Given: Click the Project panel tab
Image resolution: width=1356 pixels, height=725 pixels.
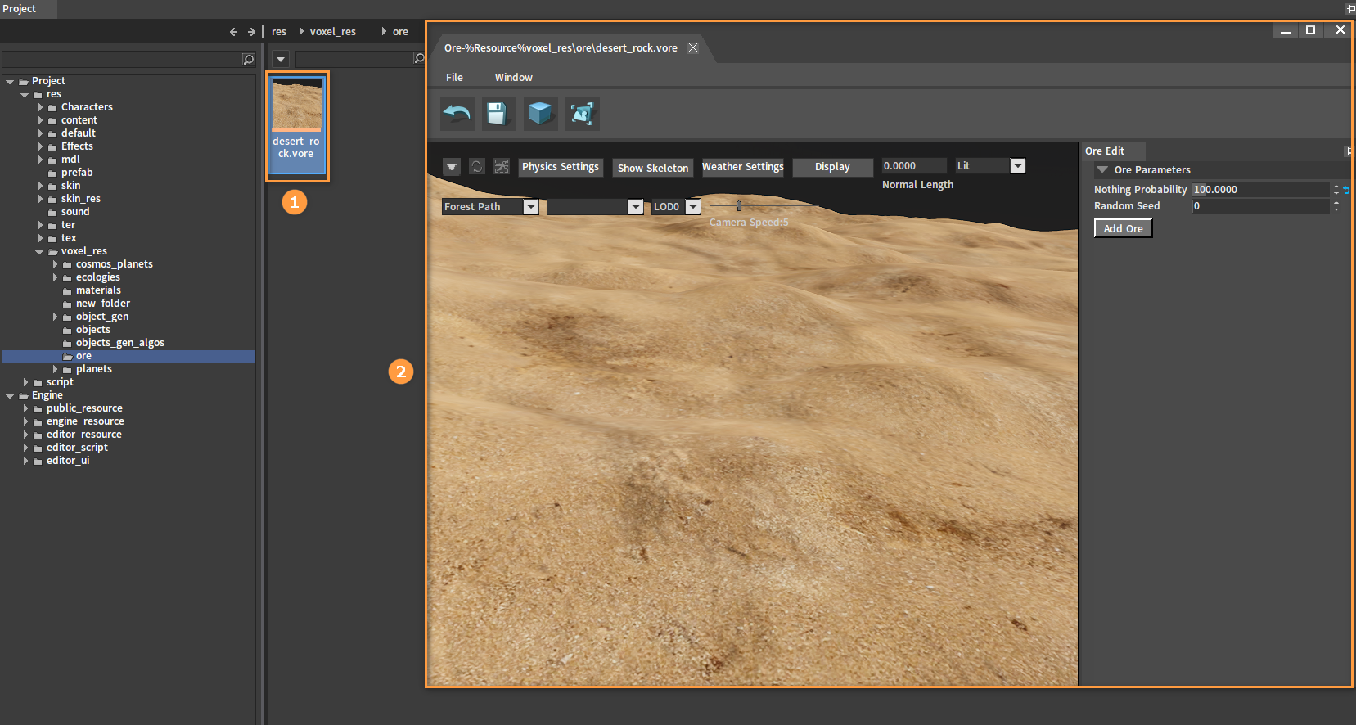Looking at the screenshot, I should [20, 9].
